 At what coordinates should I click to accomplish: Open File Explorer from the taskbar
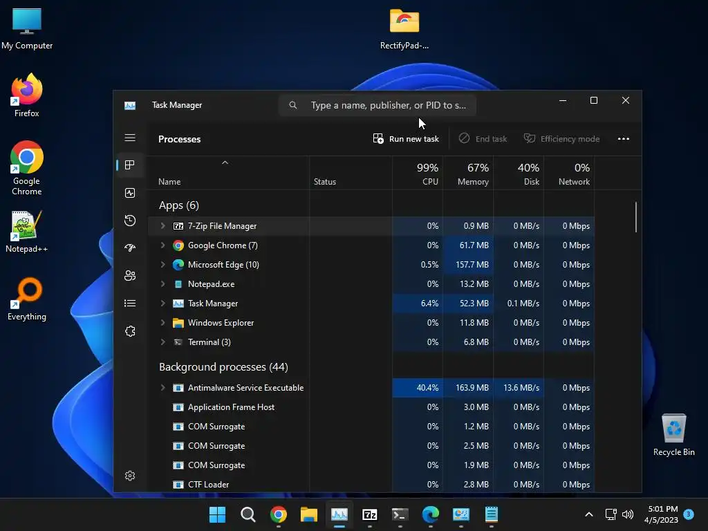click(x=309, y=514)
